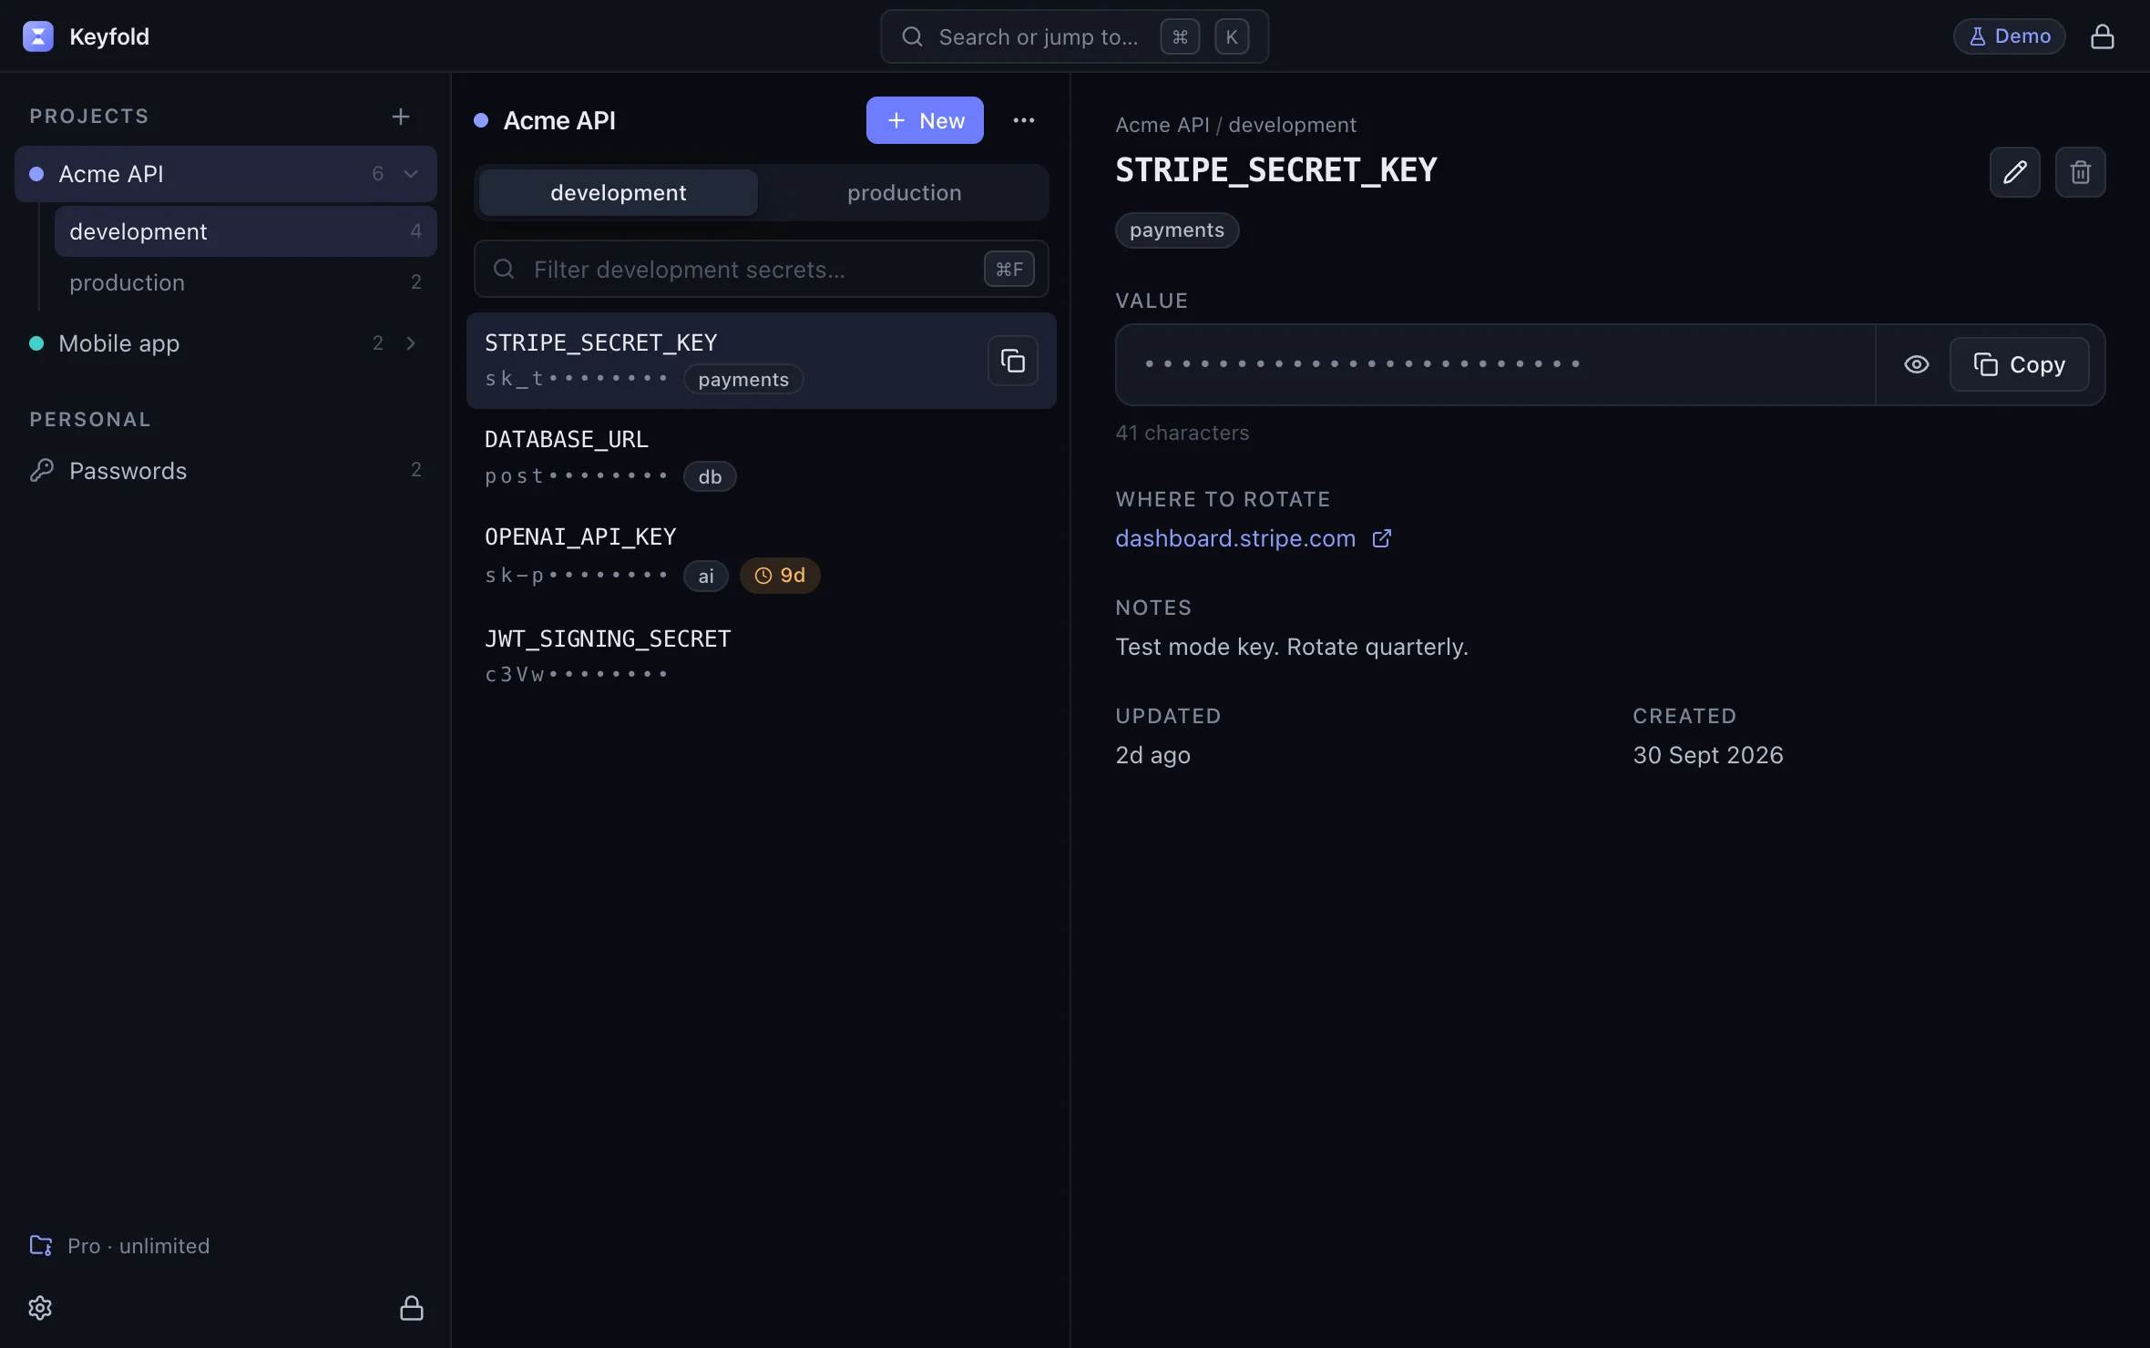Click the sidebar bottom lock icon

tap(412, 1308)
